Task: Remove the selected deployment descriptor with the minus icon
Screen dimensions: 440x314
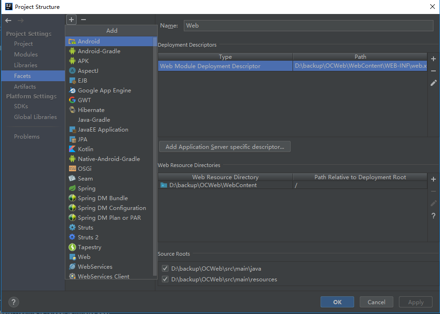Action: [433, 71]
